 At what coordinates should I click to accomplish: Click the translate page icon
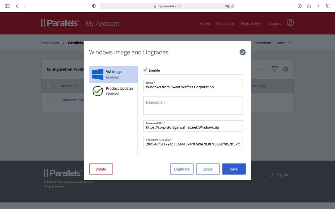(227, 6)
